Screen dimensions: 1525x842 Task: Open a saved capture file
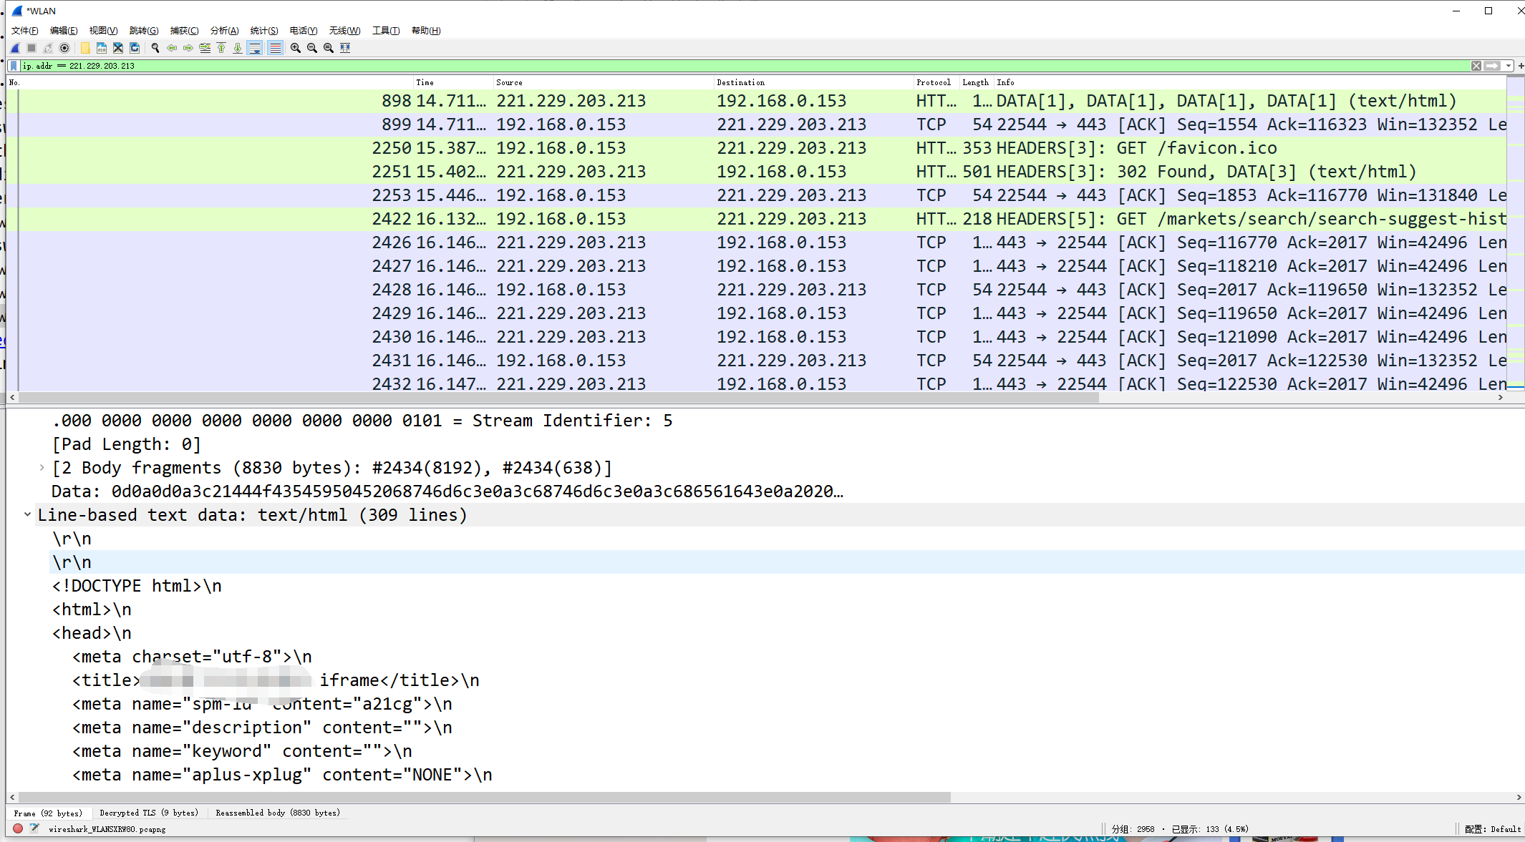click(84, 48)
